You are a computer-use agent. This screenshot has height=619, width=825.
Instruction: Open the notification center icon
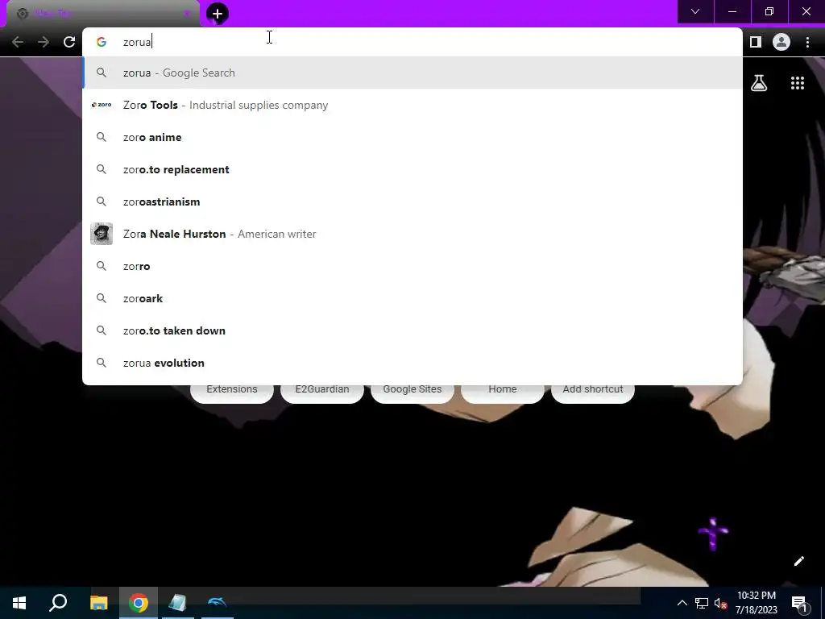click(799, 604)
